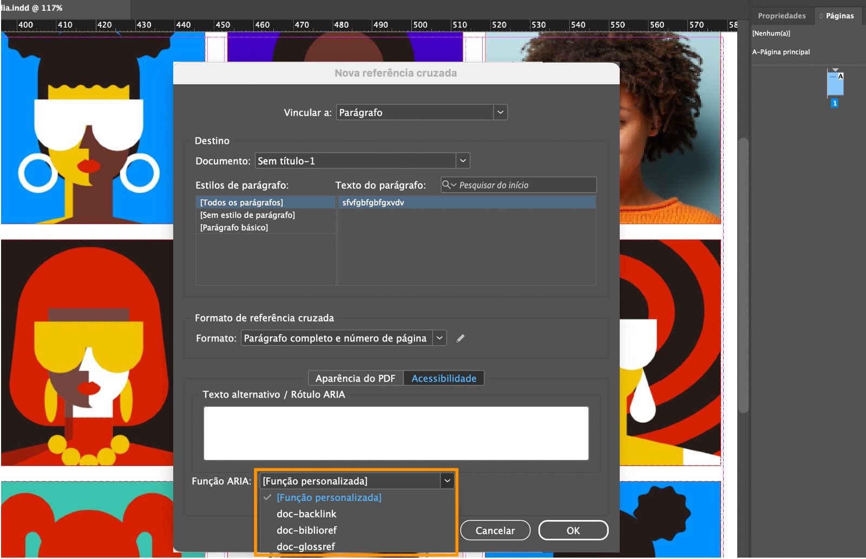Expand the Formato dropdown
The image size is (866, 559).
click(438, 338)
